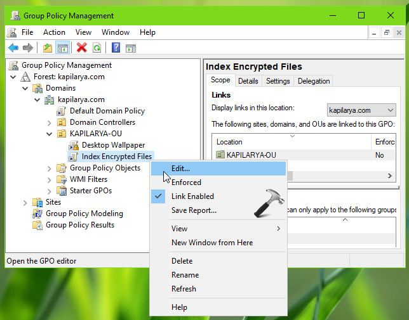
Task: Click the MMC icon beside File menu
Action: 11,32
